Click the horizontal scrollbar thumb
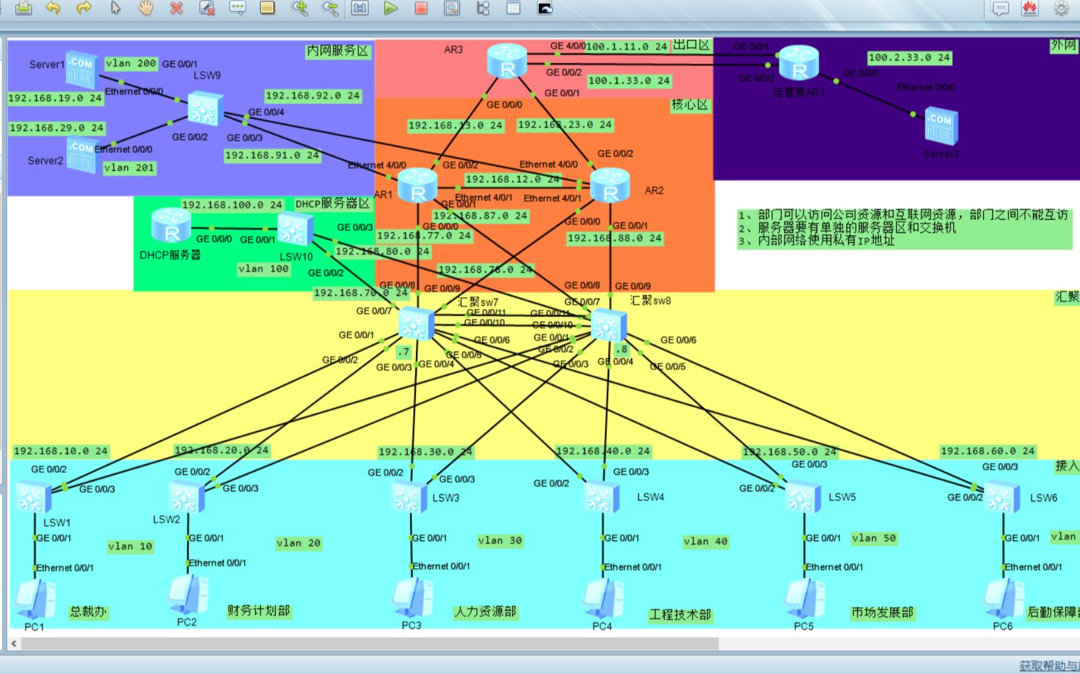The width and height of the screenshot is (1080, 674). [370, 644]
